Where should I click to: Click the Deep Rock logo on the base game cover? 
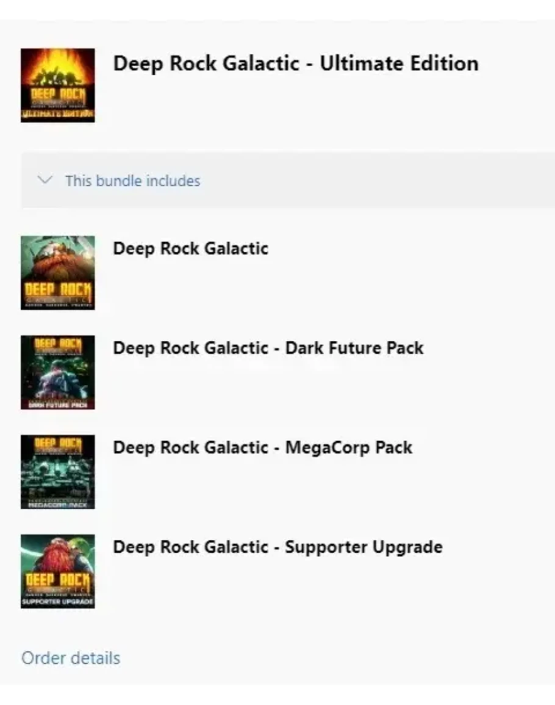[x=57, y=291]
